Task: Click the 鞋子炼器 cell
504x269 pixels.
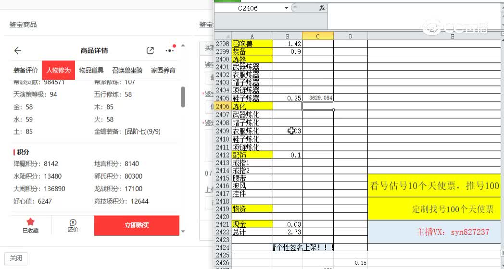Action: coord(252,98)
